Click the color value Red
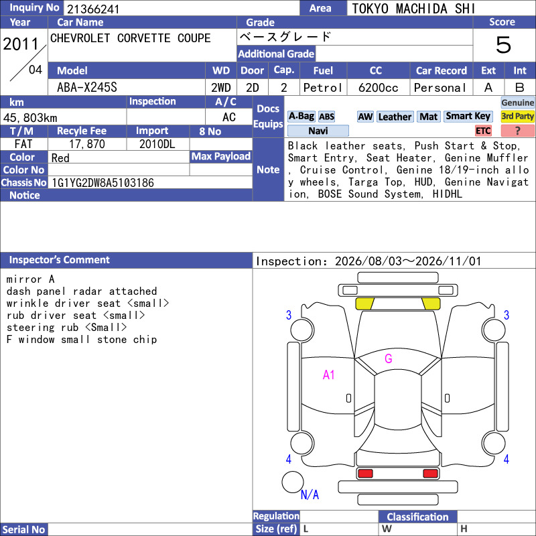 (x=60, y=158)
